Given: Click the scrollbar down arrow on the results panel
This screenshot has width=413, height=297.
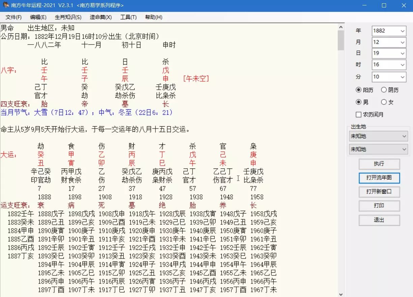Looking at the screenshot, I should [x=341, y=294].
